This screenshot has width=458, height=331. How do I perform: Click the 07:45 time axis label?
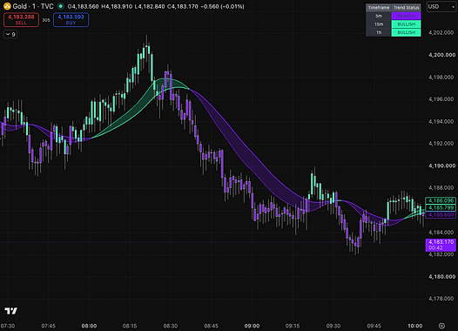click(48, 326)
